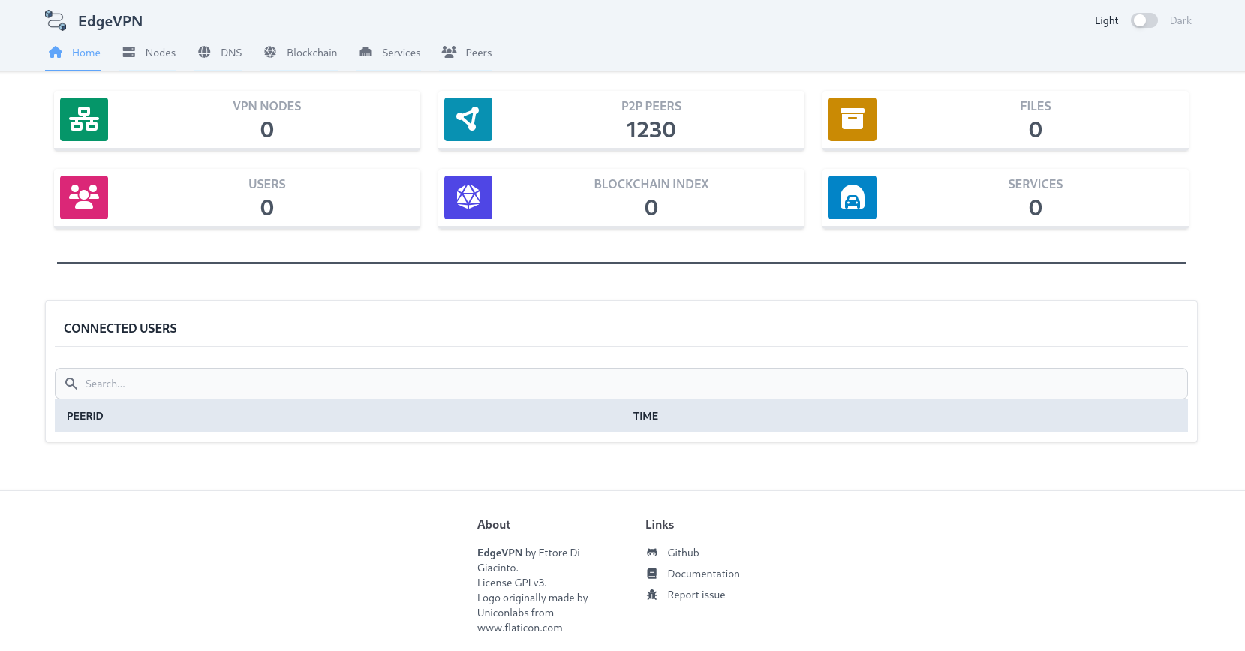Open the Documentation link

click(x=703, y=574)
